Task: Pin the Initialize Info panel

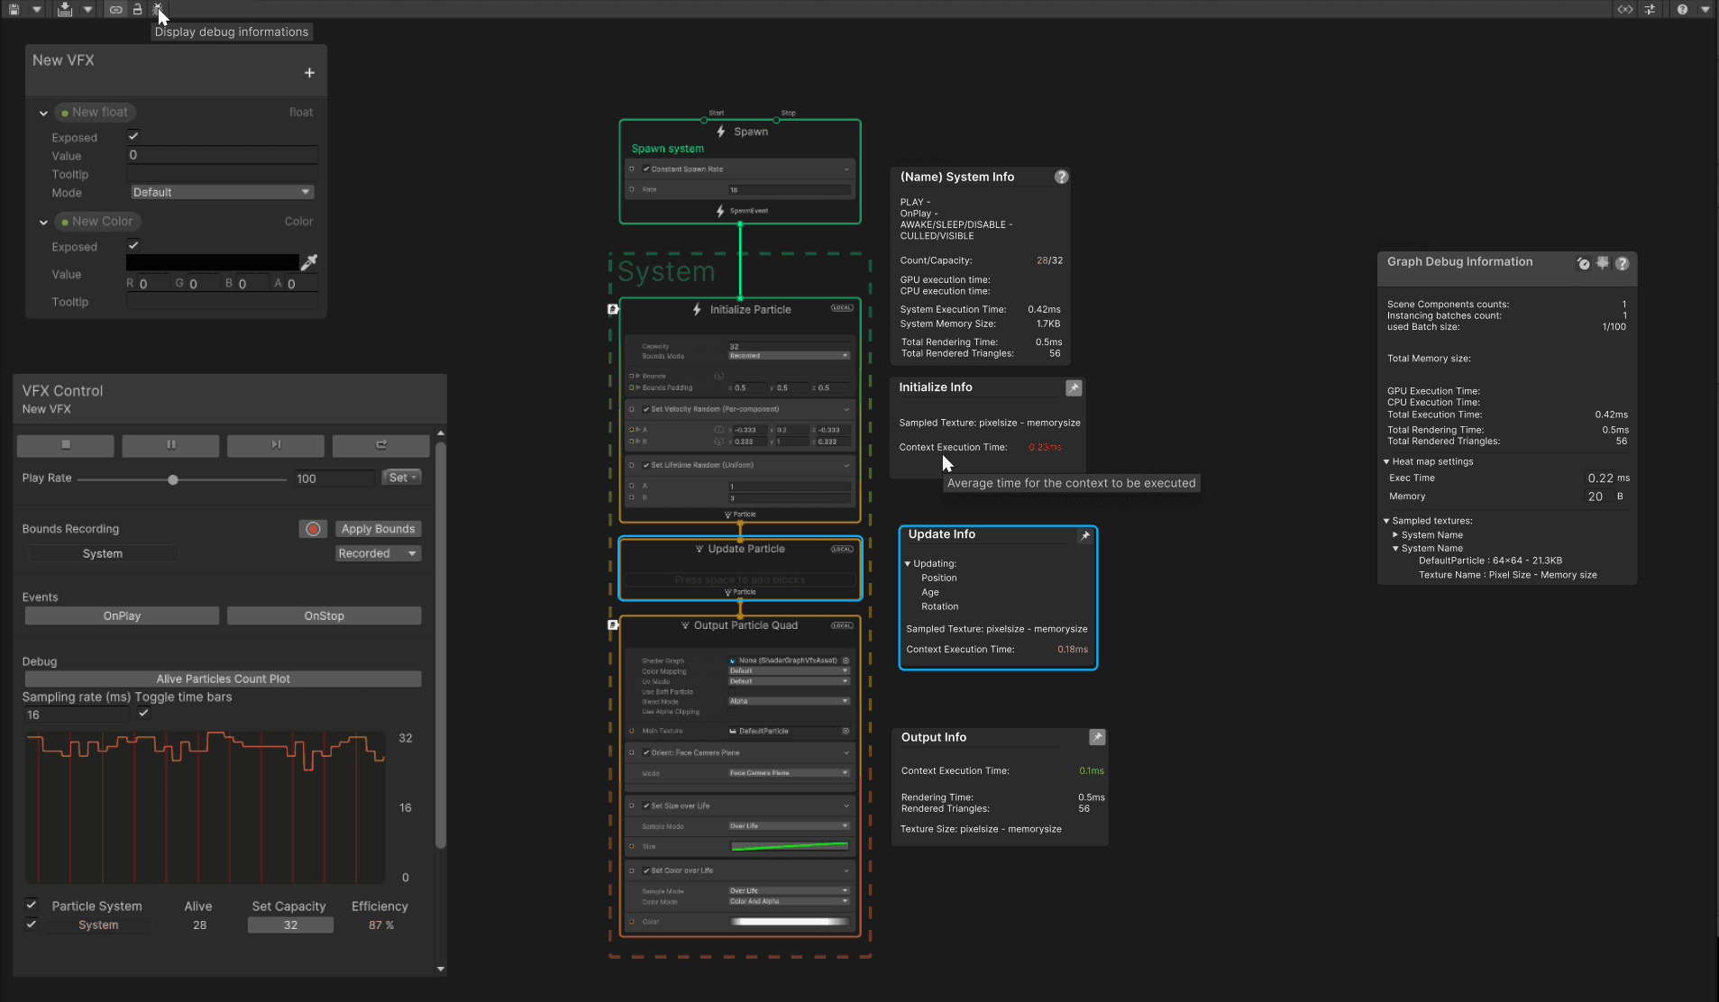Action: [1074, 387]
